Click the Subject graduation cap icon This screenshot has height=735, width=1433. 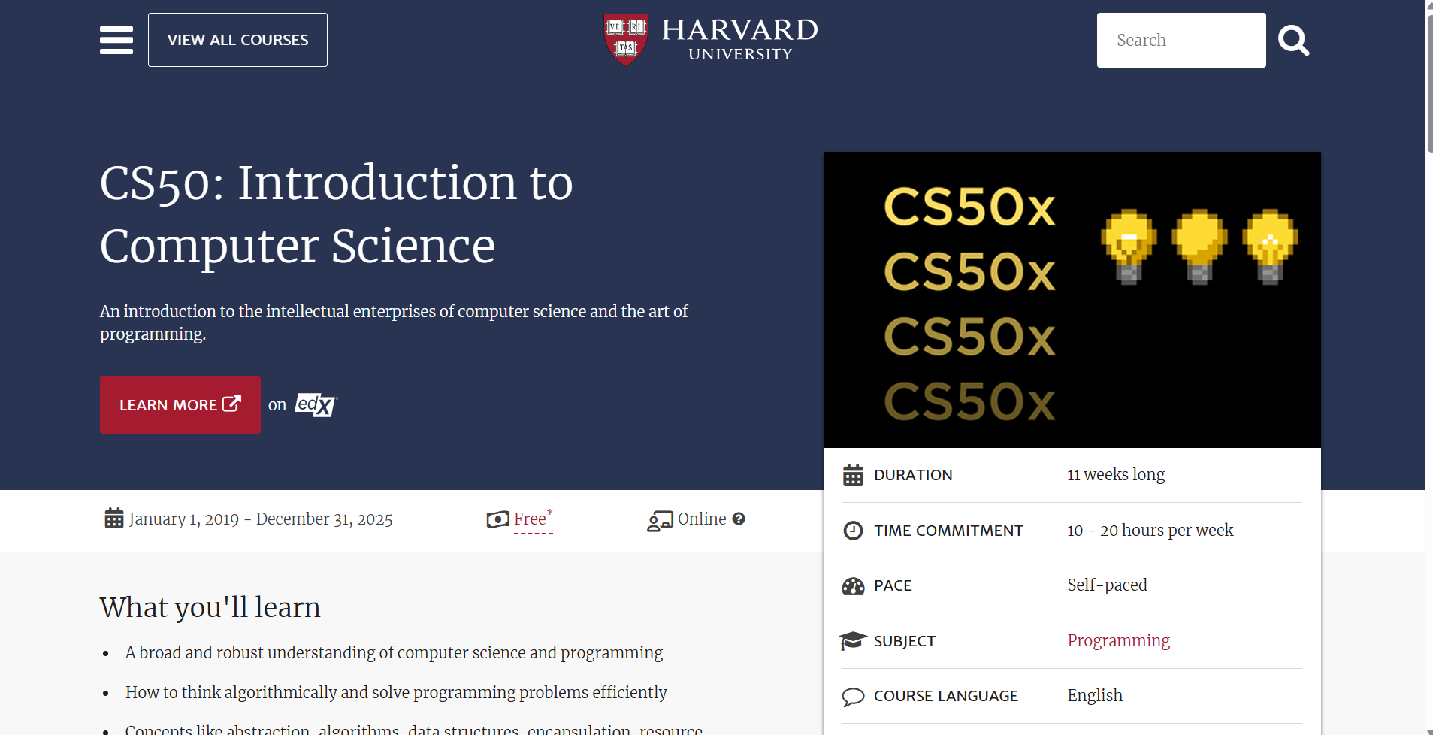click(x=854, y=640)
